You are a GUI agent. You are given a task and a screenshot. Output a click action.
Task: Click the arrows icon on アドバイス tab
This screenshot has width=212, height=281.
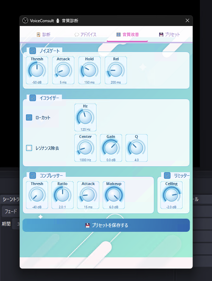(77, 35)
